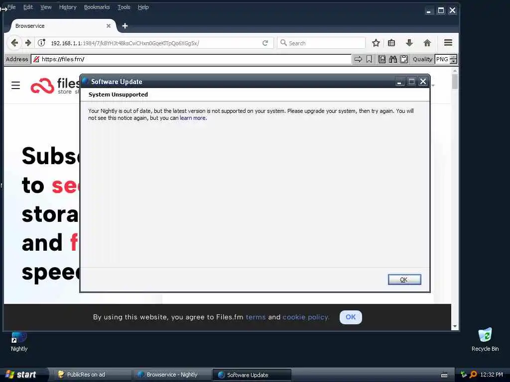
Task: Open the Bookmarks menu
Action: pyautogui.click(x=97, y=7)
